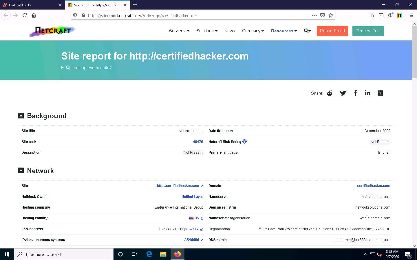The height and width of the screenshot is (260, 417).
Task: Share report on Hacker News
Action: pyautogui.click(x=380, y=93)
